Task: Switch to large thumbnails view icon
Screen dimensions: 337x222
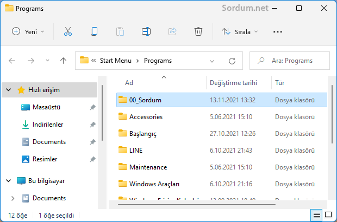Action: pyautogui.click(x=328, y=215)
